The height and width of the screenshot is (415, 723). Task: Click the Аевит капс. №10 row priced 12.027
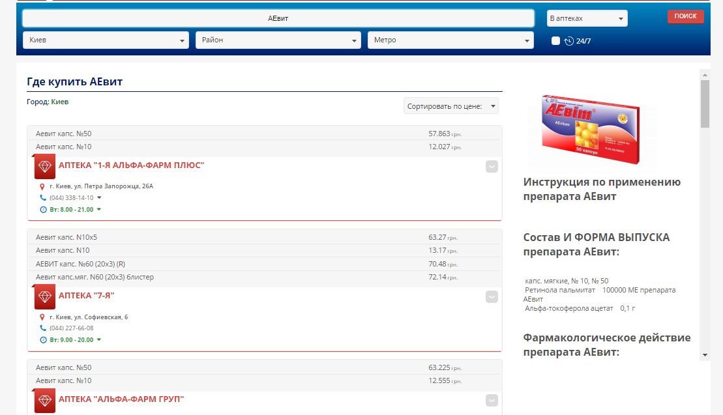(265, 147)
